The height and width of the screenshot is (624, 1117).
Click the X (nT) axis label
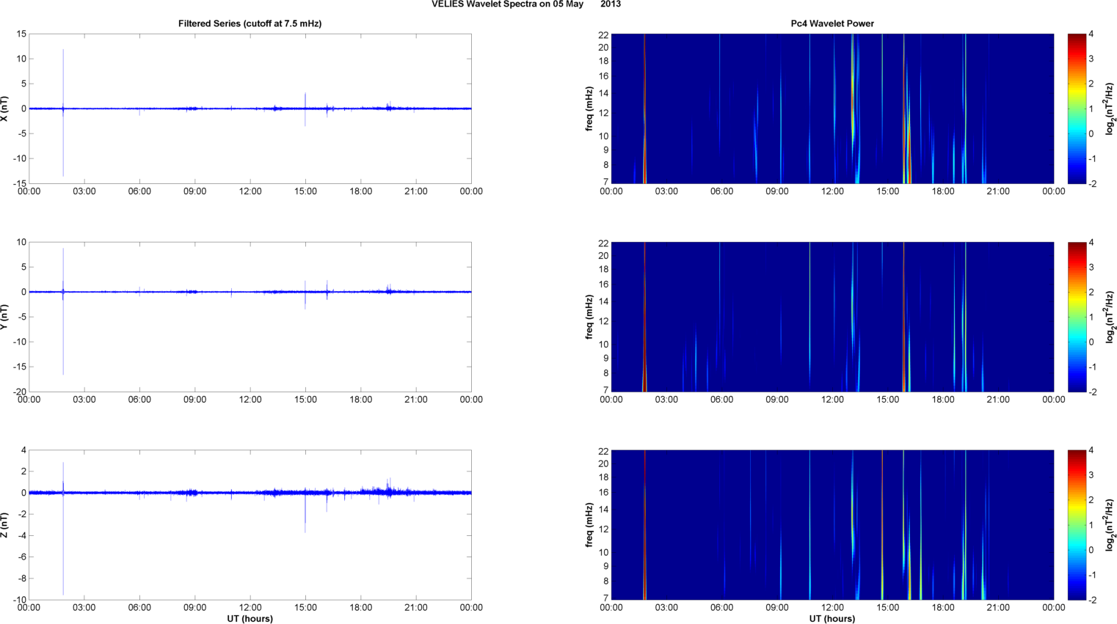pyautogui.click(x=4, y=109)
